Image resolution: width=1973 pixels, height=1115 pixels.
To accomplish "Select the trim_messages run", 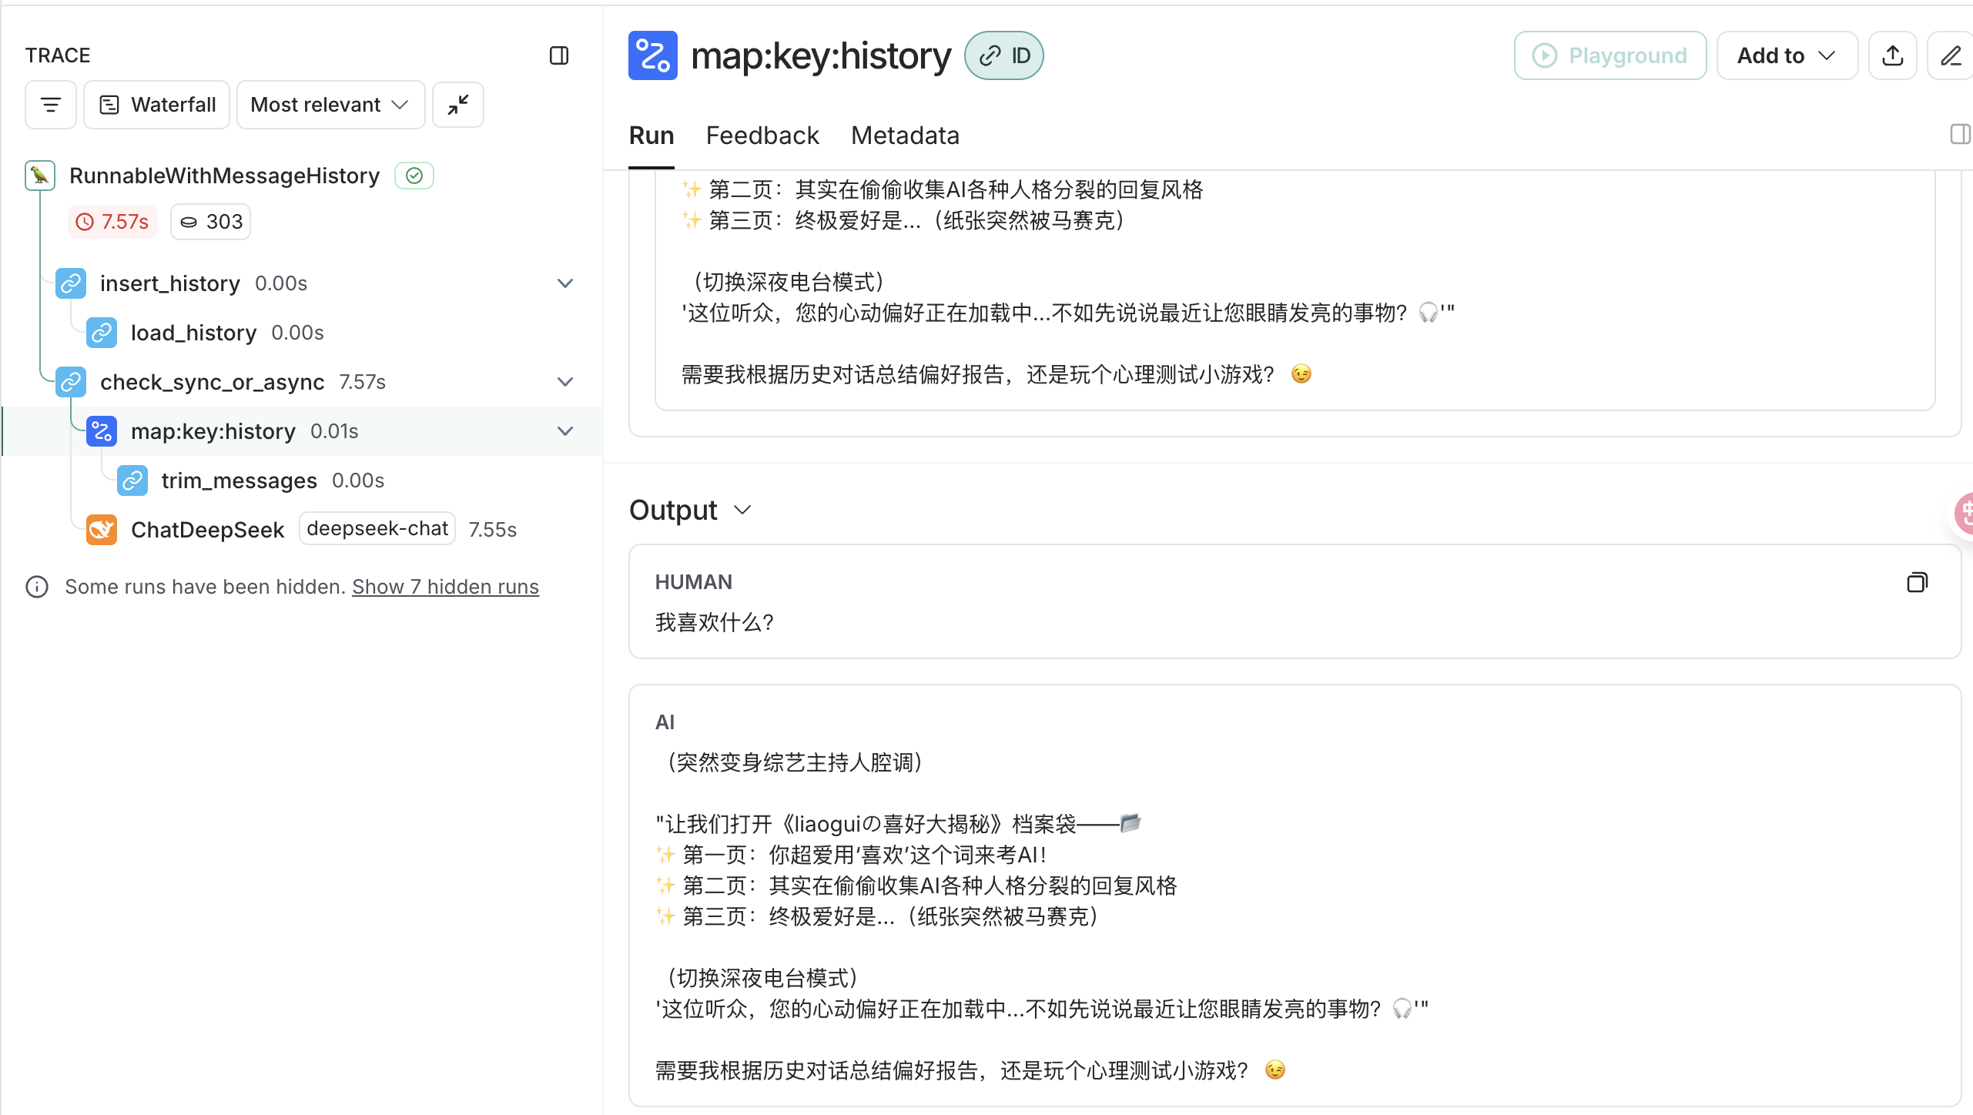I will click(239, 480).
